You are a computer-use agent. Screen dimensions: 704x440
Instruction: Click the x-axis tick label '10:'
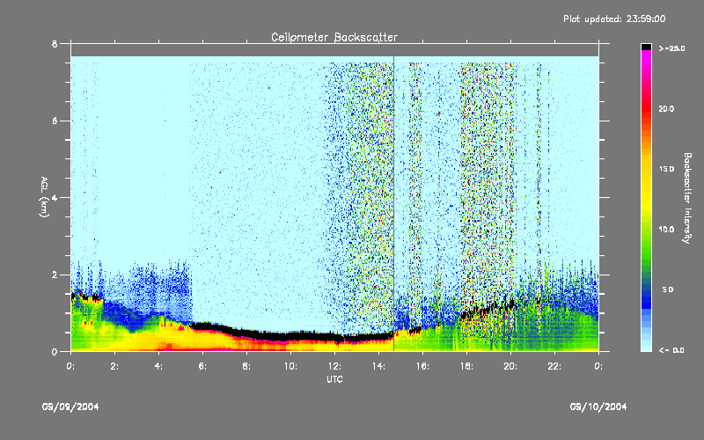click(290, 366)
